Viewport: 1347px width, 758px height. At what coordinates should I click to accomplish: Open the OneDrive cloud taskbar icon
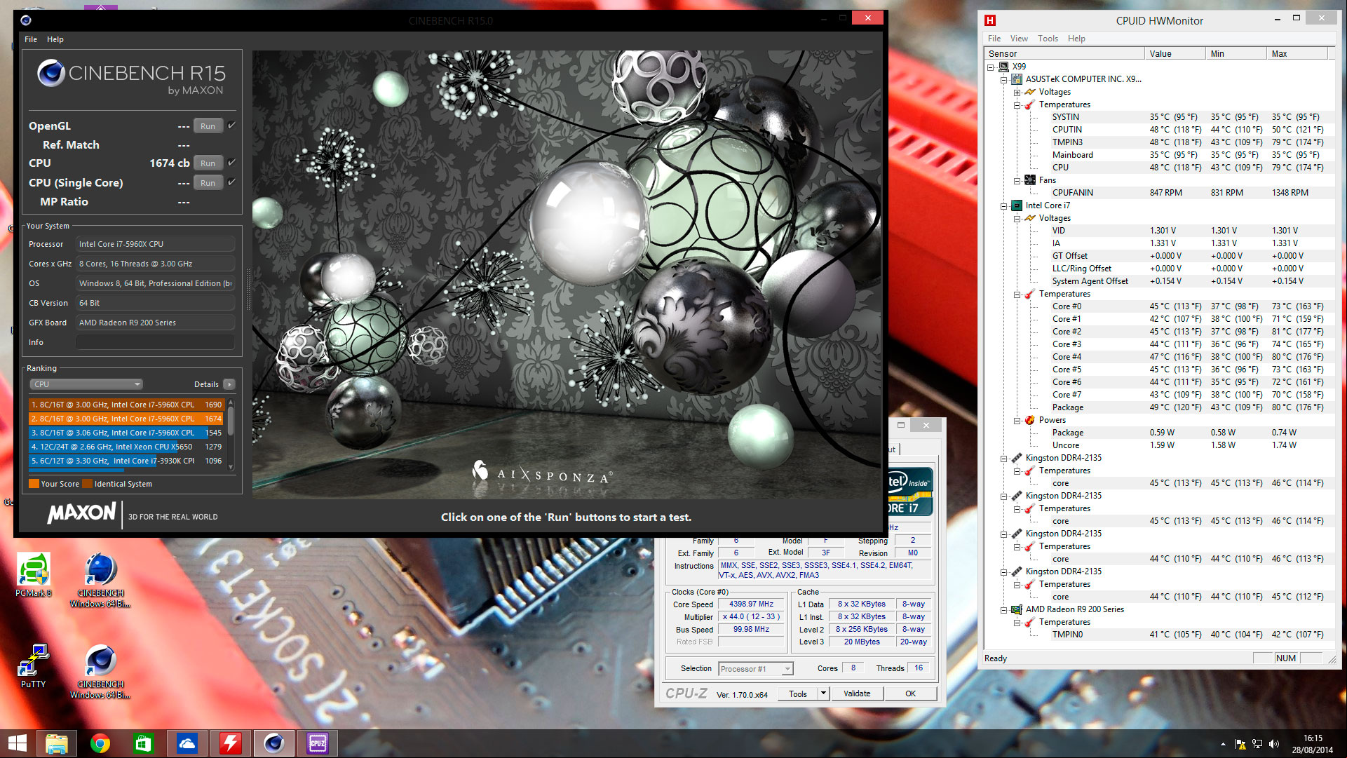click(187, 744)
